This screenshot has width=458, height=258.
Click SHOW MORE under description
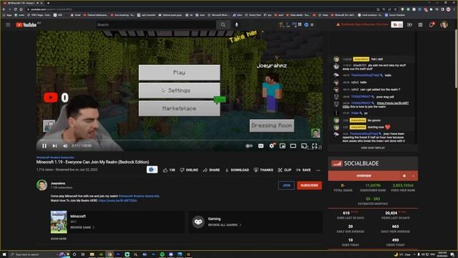pyautogui.click(x=59, y=239)
